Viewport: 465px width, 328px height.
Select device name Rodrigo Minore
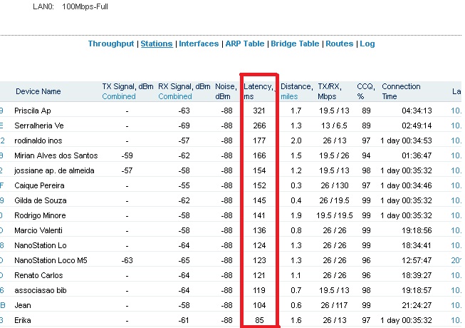(40, 215)
